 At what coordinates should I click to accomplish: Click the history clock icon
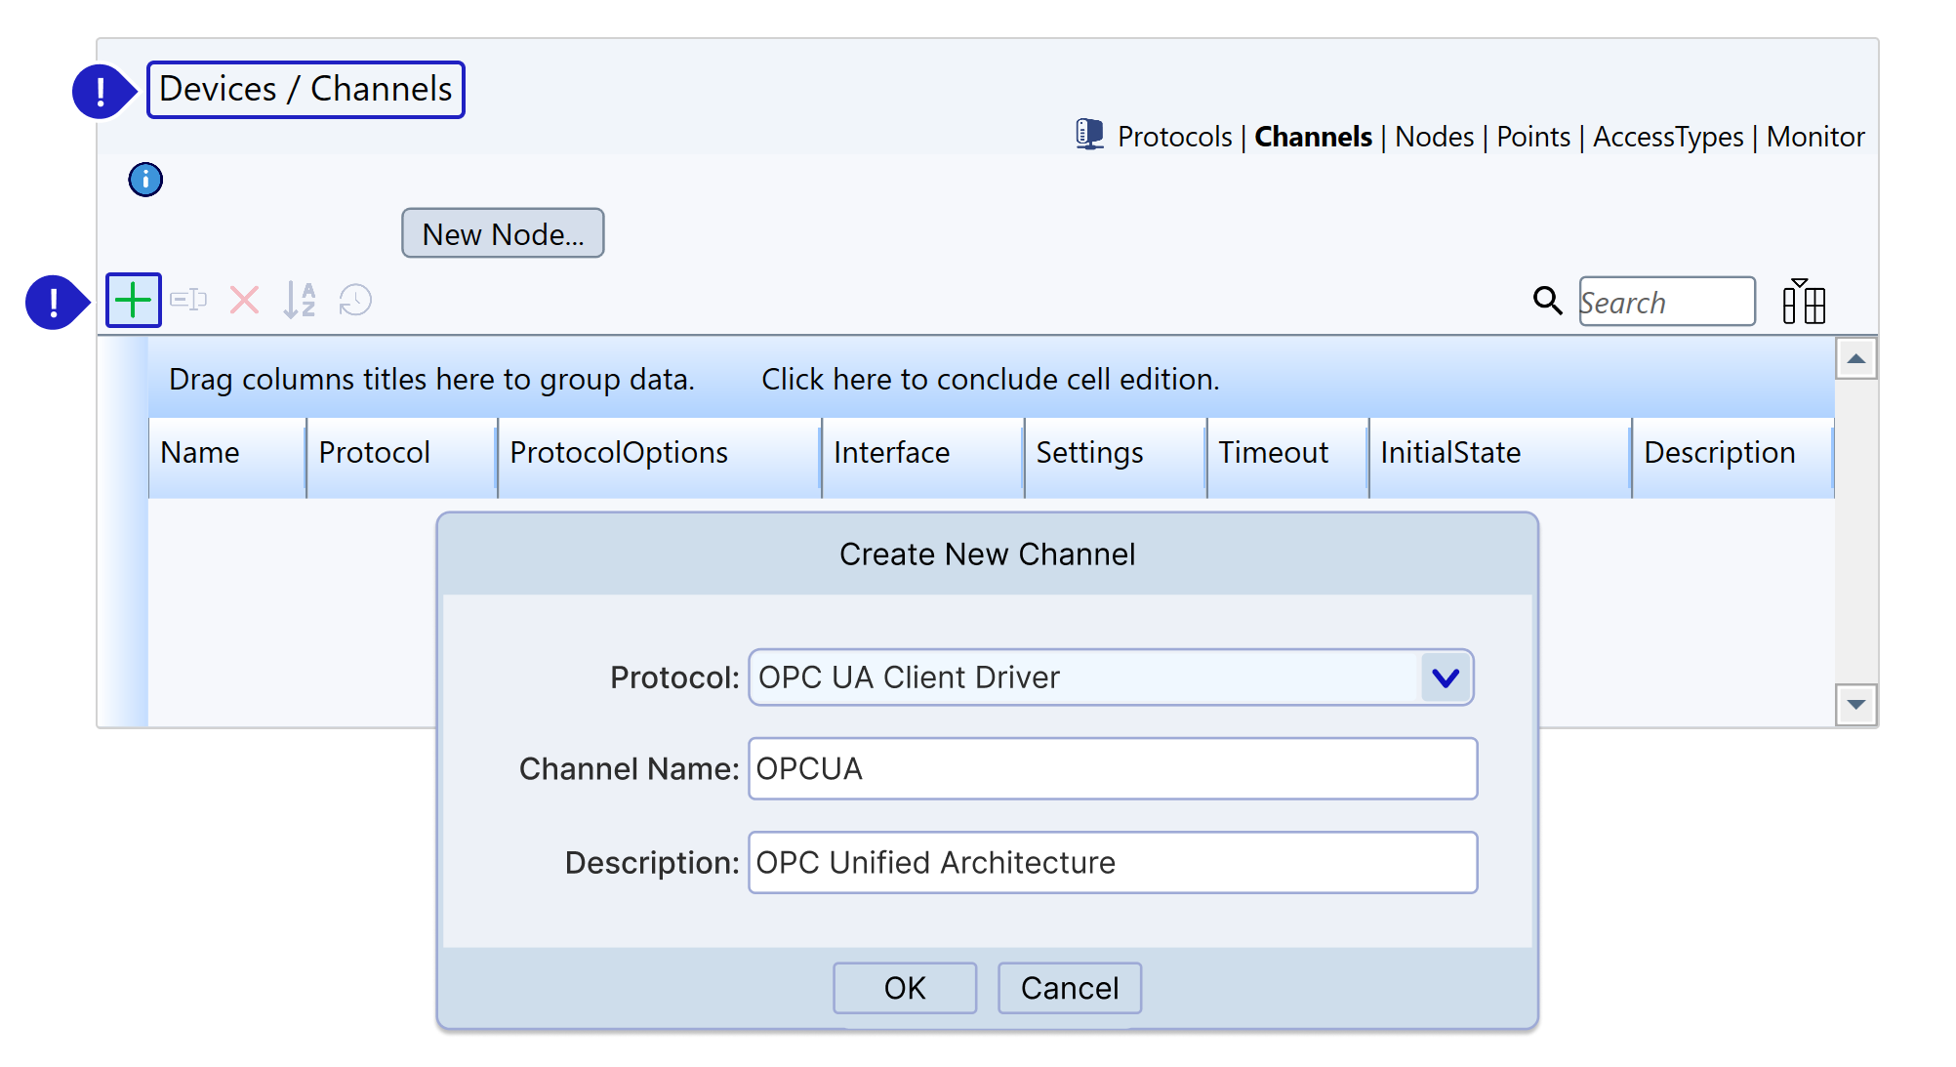click(x=355, y=300)
